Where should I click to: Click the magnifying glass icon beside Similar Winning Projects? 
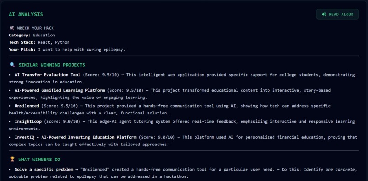[12, 65]
